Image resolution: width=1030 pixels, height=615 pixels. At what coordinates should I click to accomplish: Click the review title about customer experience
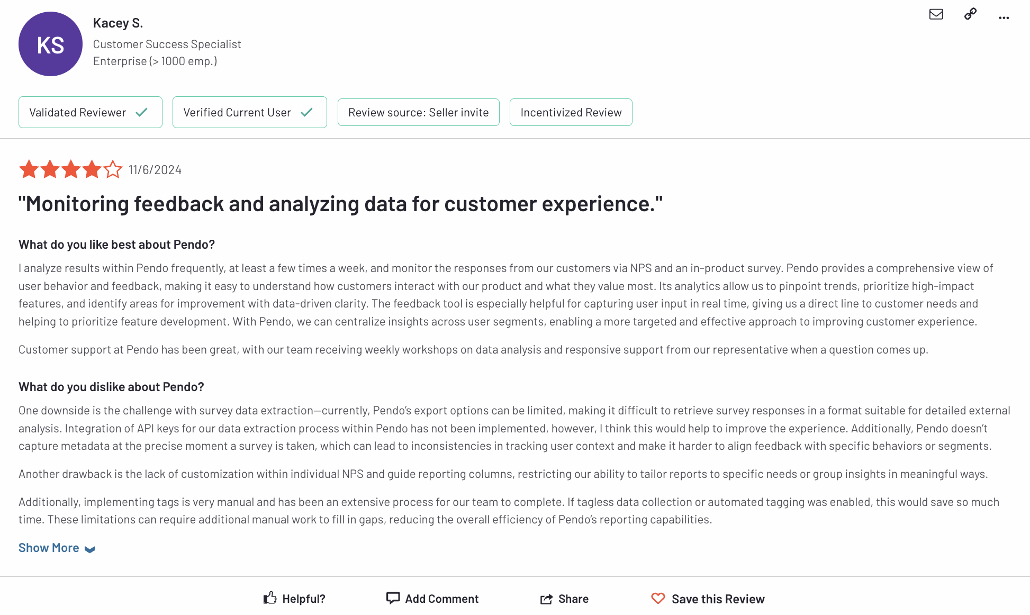coord(340,204)
